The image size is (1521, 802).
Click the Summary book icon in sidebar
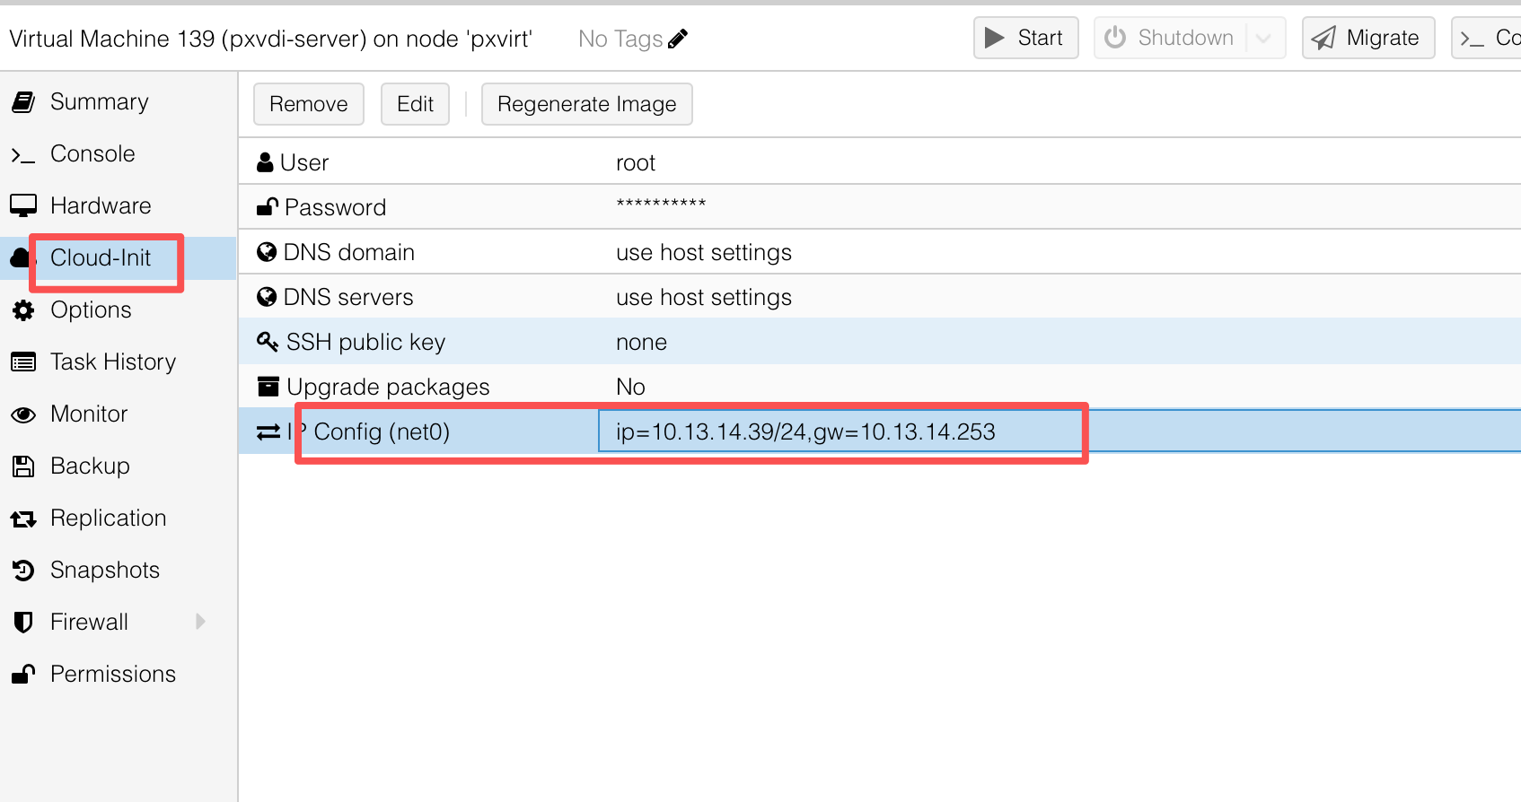[23, 102]
